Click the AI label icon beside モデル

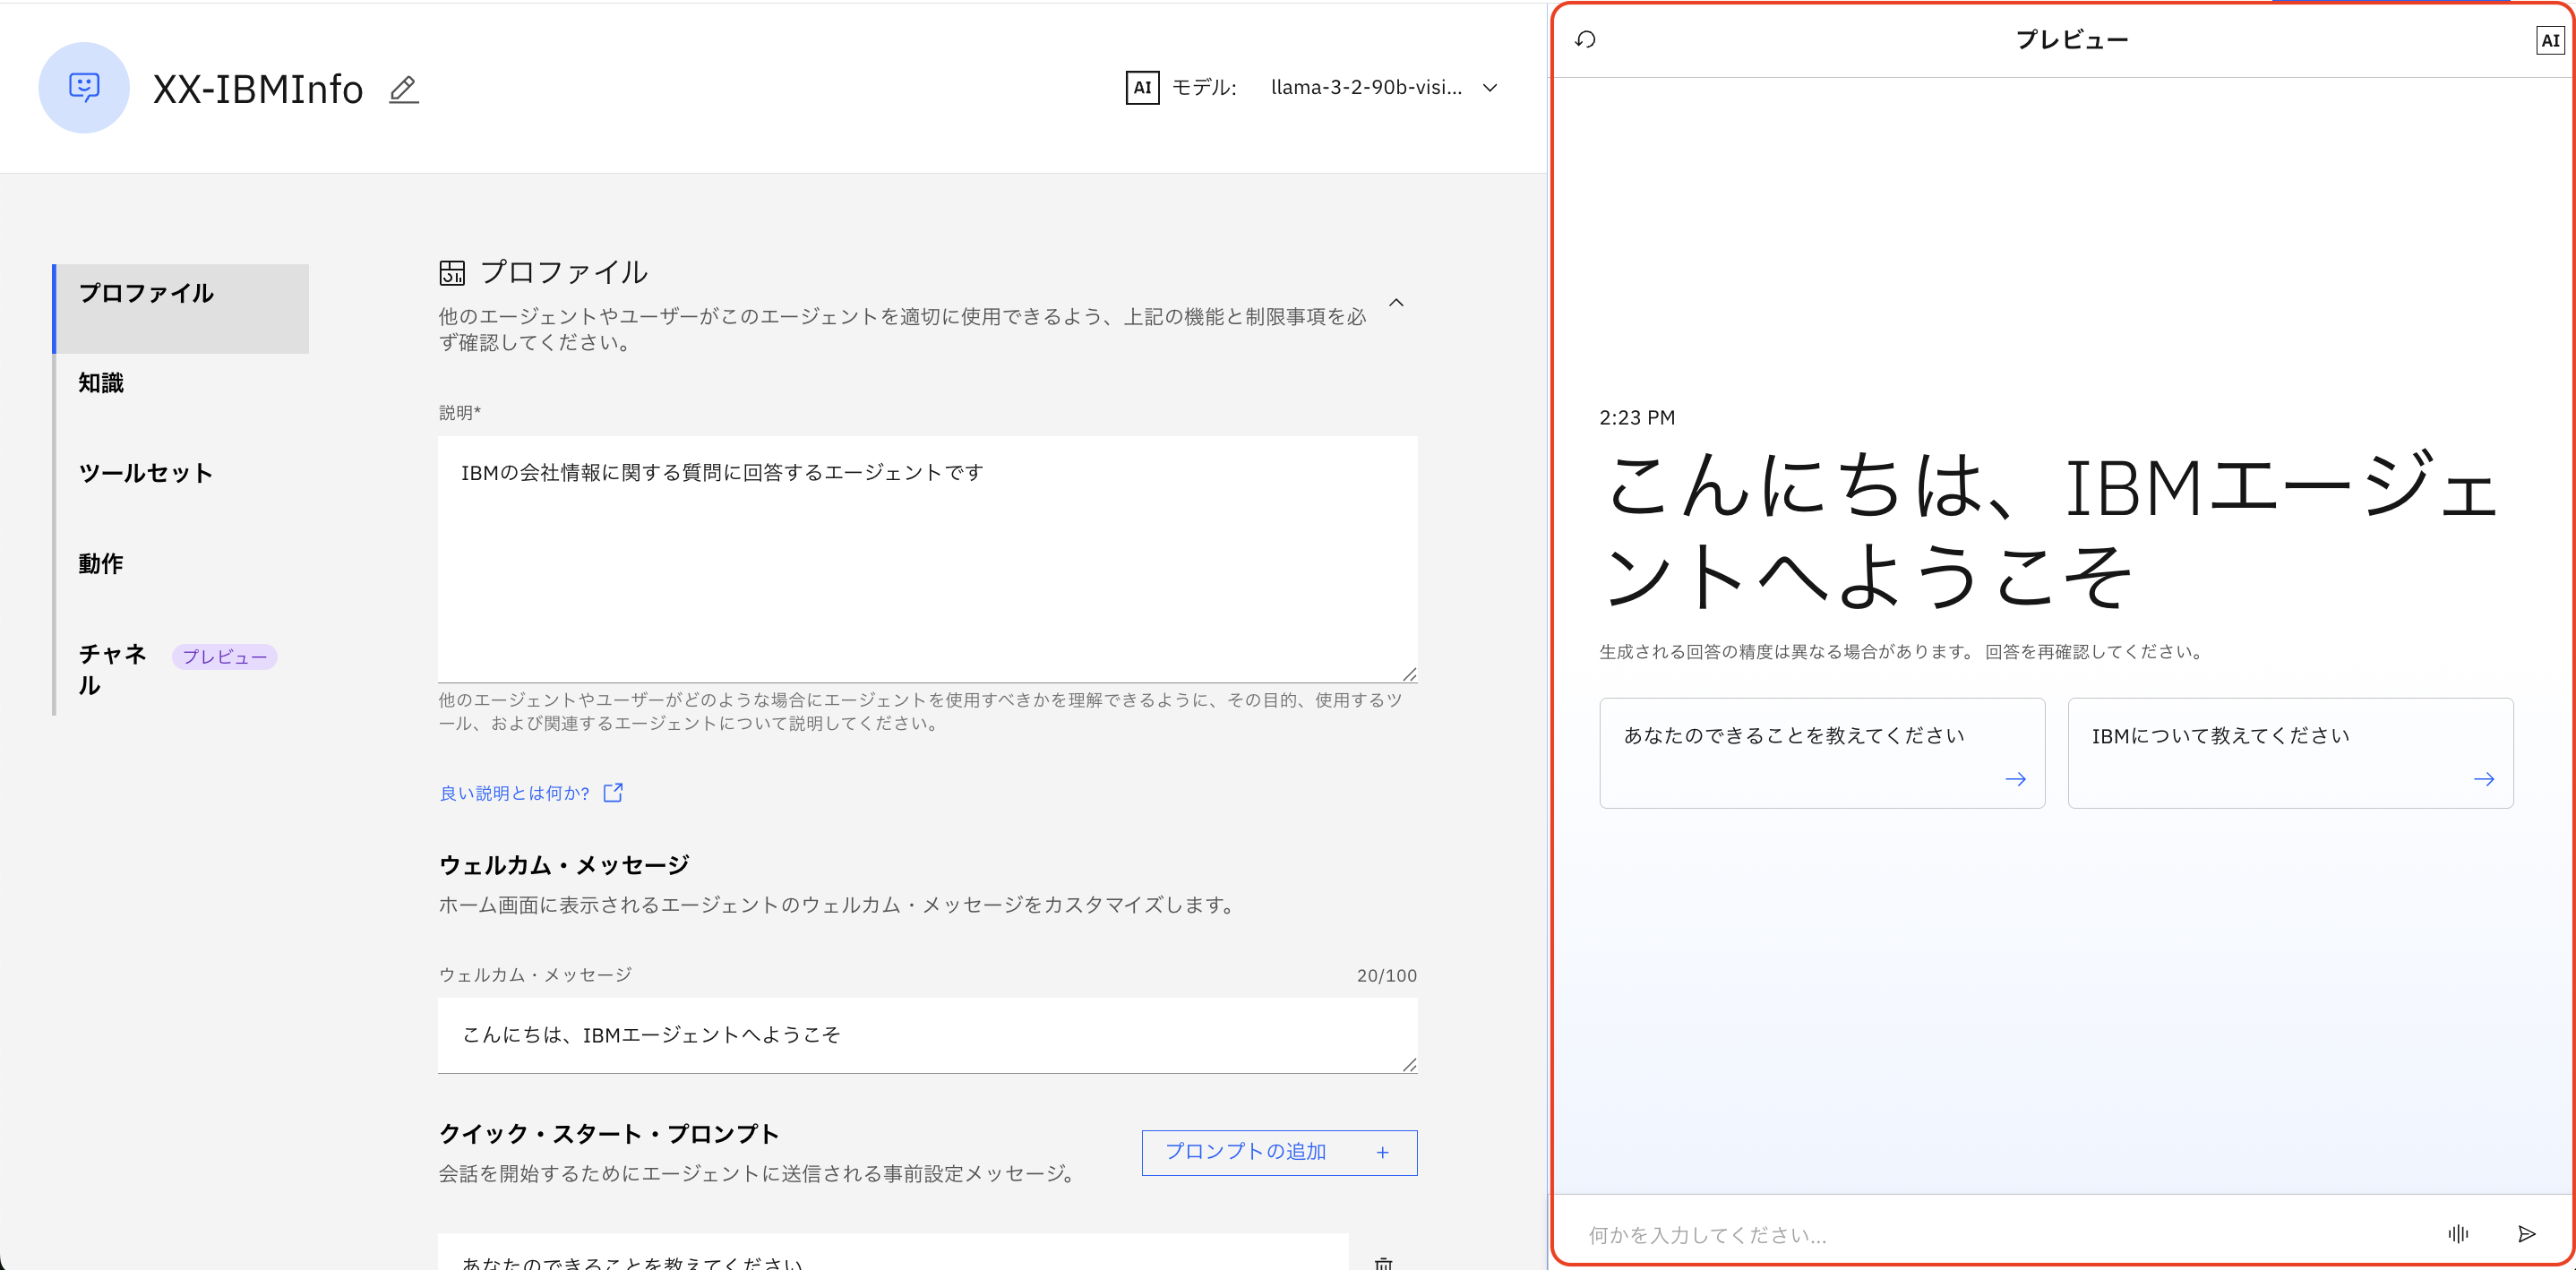click(x=1142, y=88)
